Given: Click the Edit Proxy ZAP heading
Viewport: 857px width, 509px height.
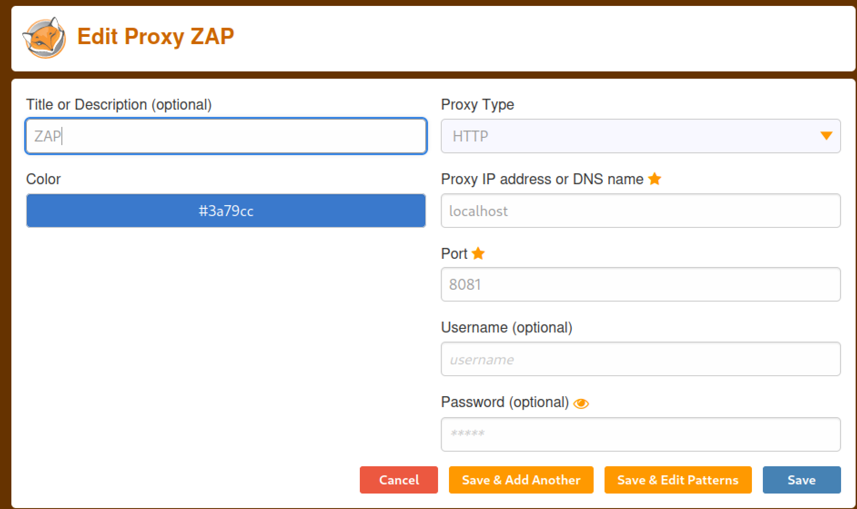Looking at the screenshot, I should tap(156, 36).
